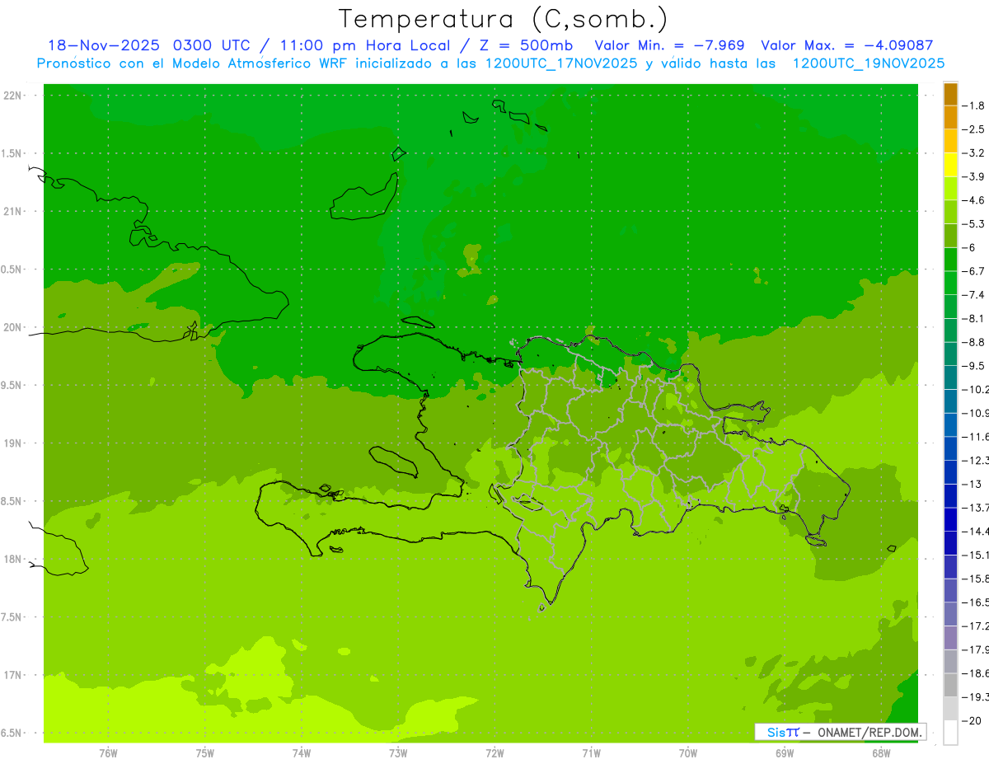Click the blue "Sis" logo beside ONAMET
The width and height of the screenshot is (989, 764).
pyautogui.click(x=776, y=732)
